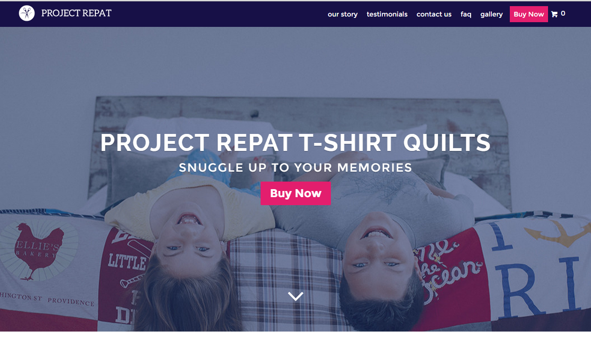Click the PROJECT REPAT brand name text
This screenshot has width=591, height=349.
[x=76, y=13]
